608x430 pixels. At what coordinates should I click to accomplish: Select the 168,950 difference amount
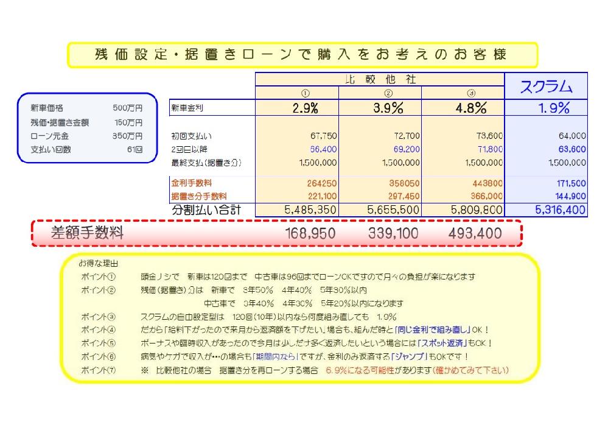click(x=310, y=233)
